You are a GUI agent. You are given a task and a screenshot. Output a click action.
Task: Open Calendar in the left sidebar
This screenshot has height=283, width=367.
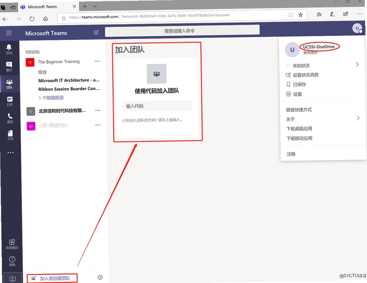(x=10, y=101)
